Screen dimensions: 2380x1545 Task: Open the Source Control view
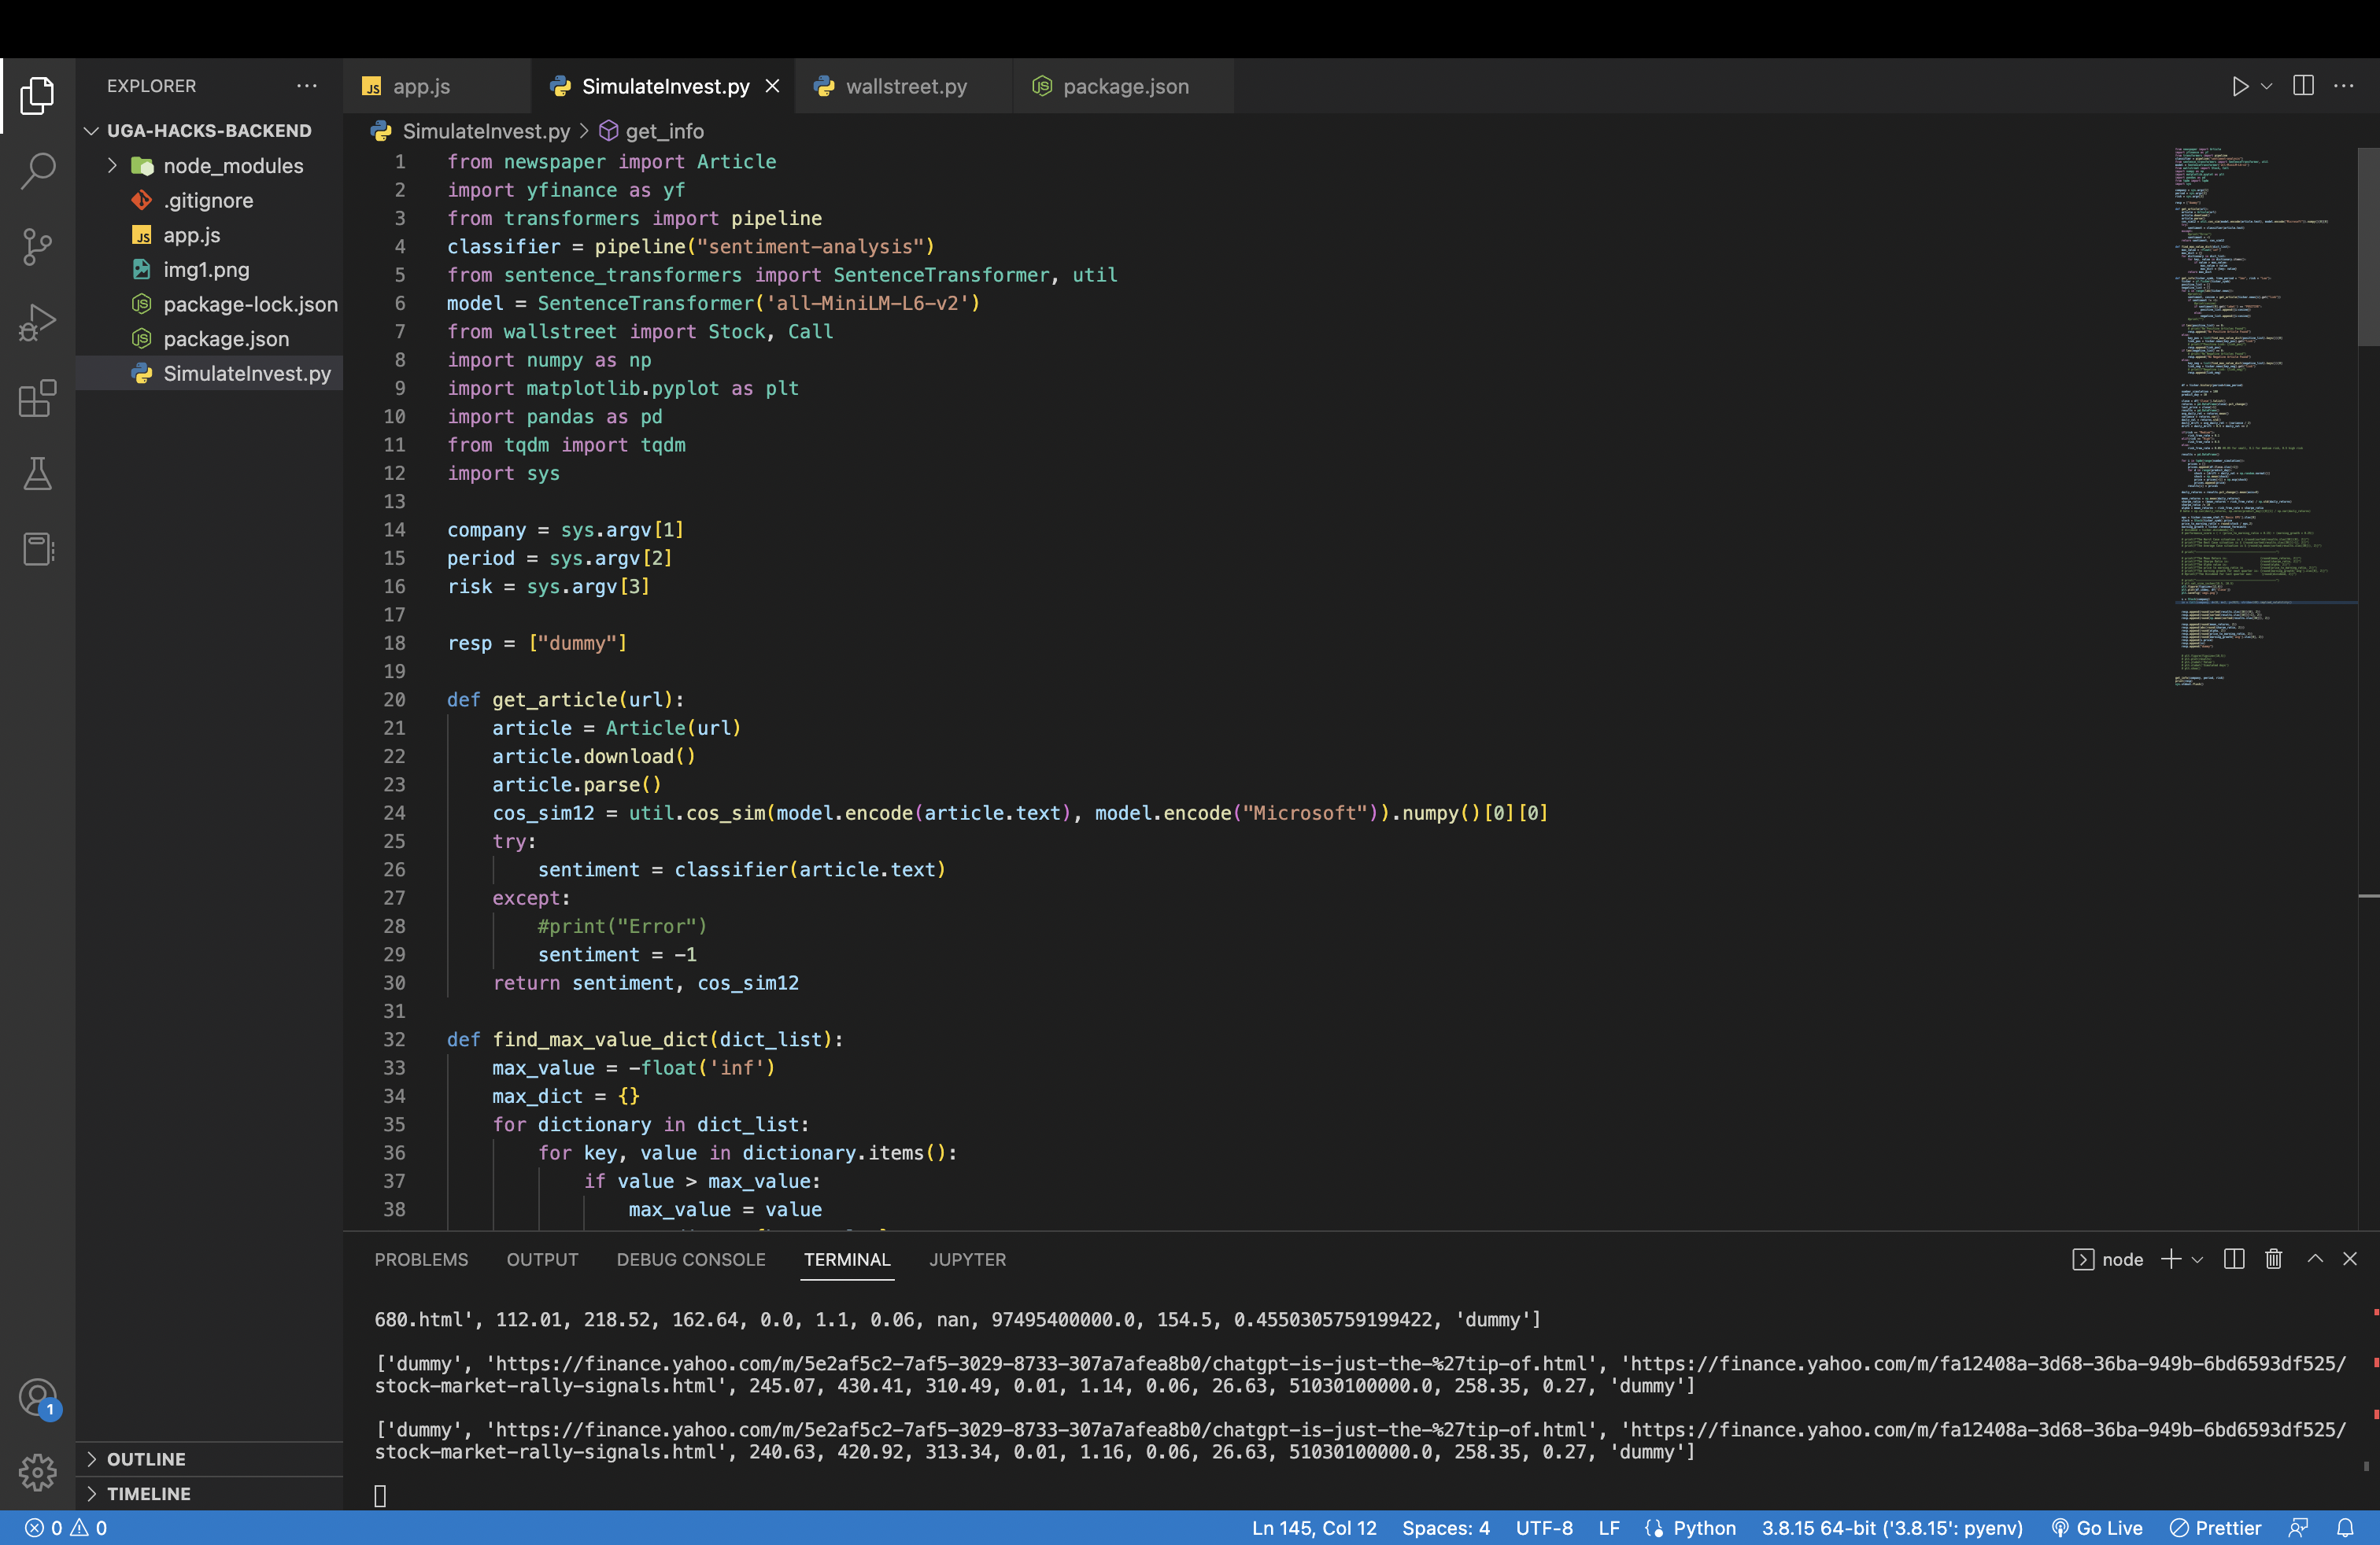pyautogui.click(x=37, y=247)
